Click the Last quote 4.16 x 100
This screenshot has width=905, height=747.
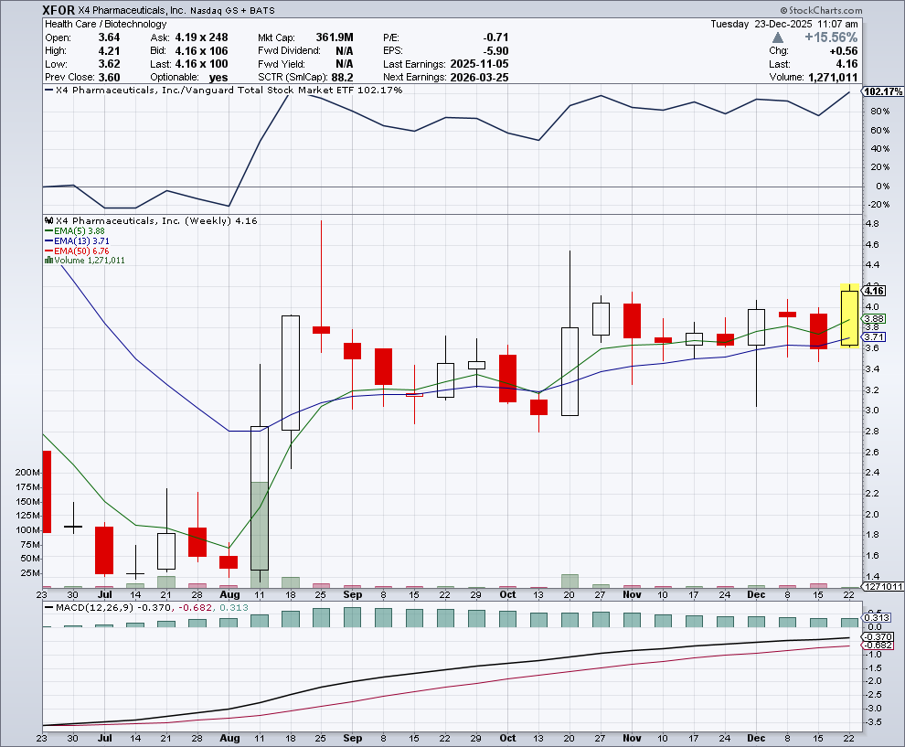click(201, 64)
